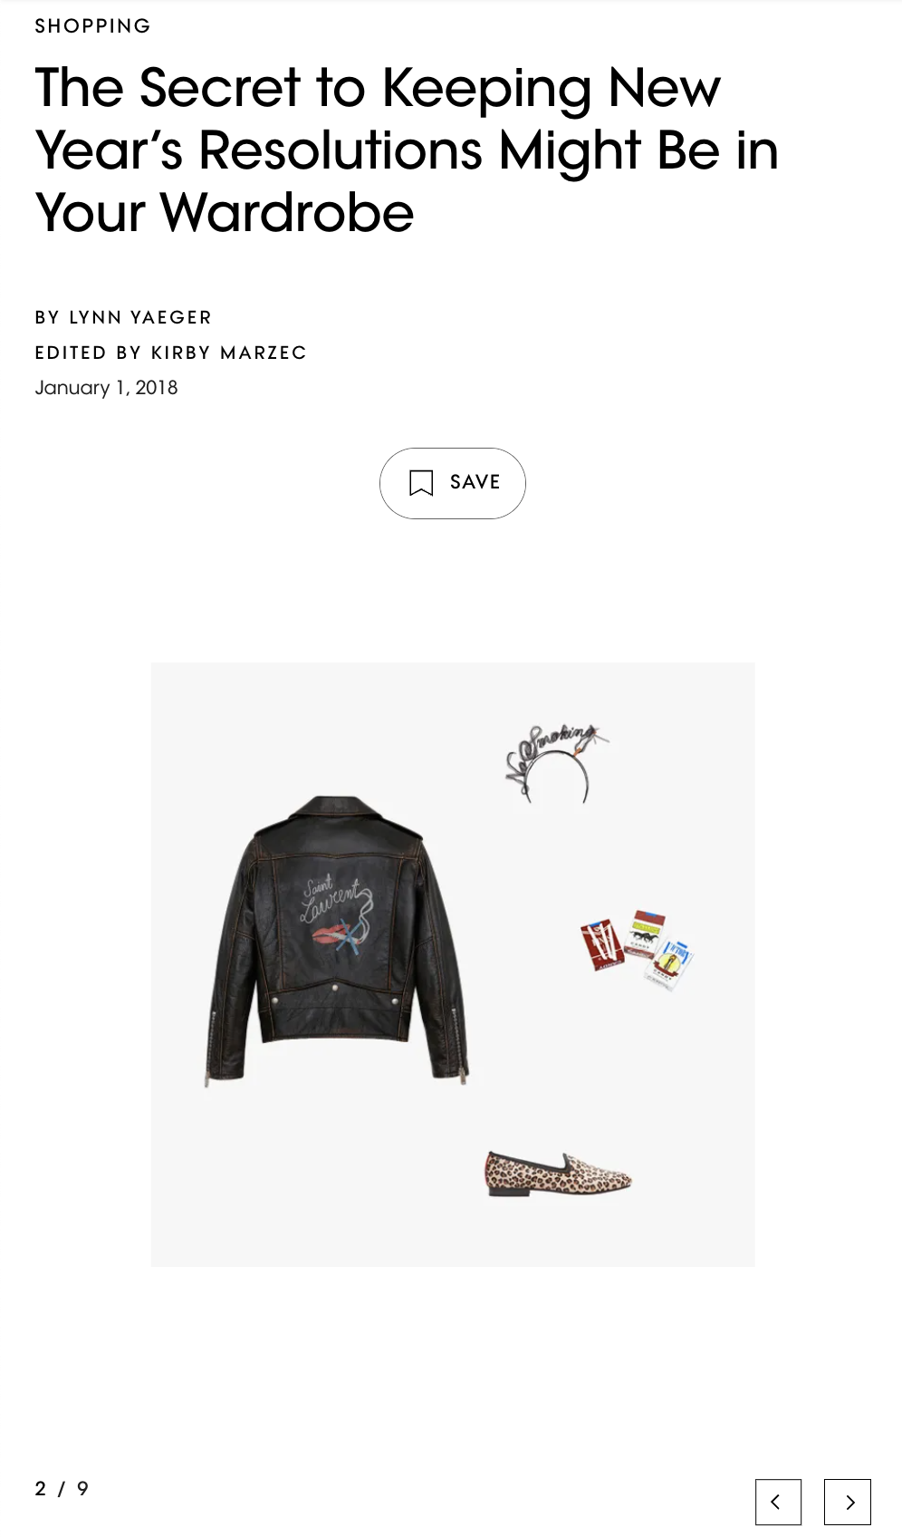This screenshot has width=902, height=1537.
Task: Click the January 1, 2018 publish date
Action: [x=106, y=388]
